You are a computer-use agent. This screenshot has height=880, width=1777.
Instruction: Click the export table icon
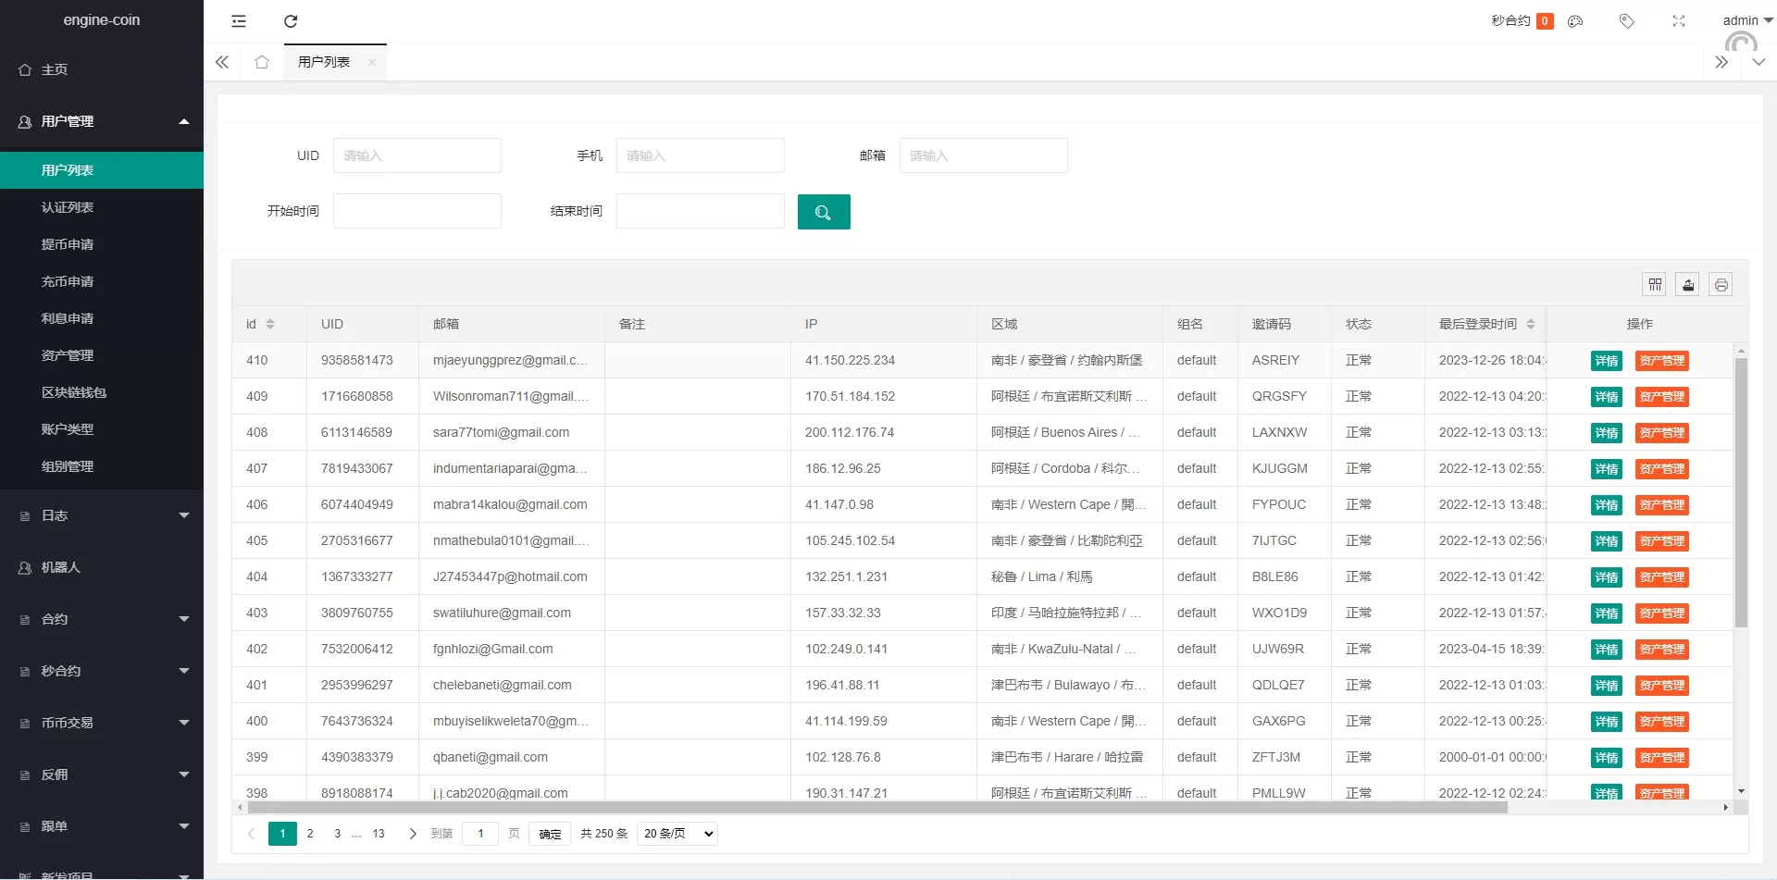(1688, 285)
